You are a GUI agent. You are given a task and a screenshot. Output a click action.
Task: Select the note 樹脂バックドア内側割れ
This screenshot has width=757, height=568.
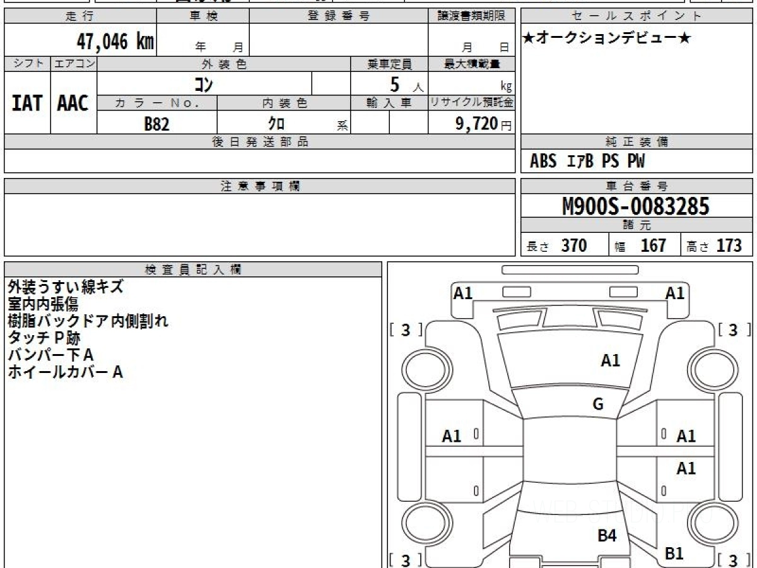click(x=88, y=321)
